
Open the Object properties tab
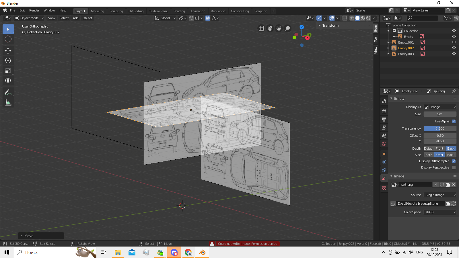(384, 154)
